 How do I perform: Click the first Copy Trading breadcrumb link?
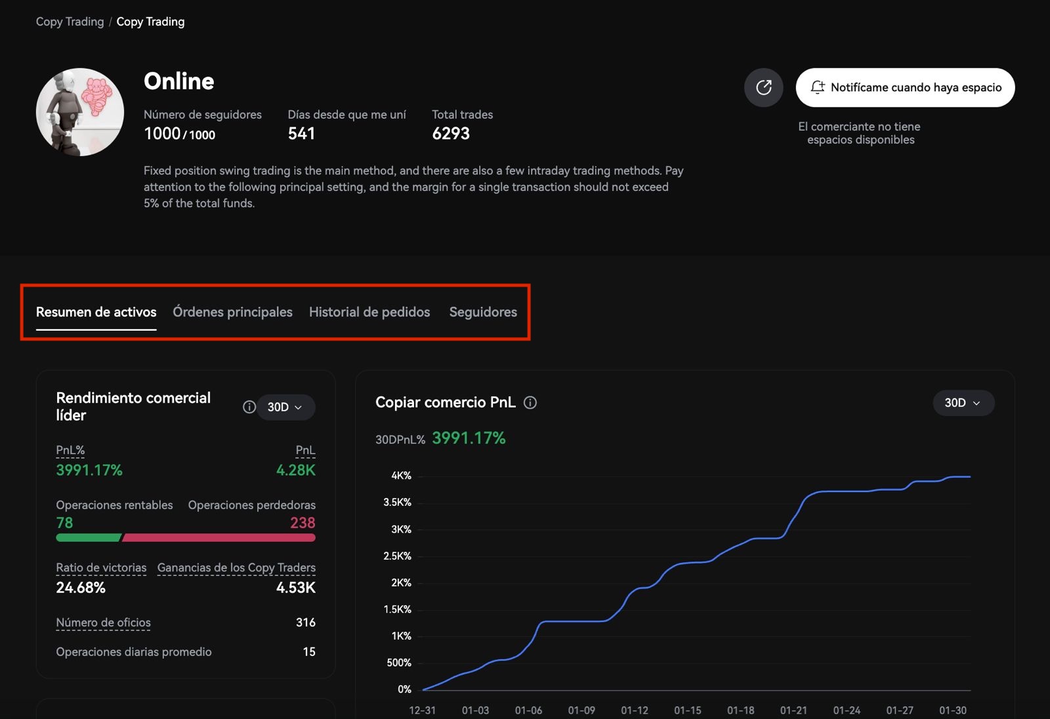pos(70,22)
